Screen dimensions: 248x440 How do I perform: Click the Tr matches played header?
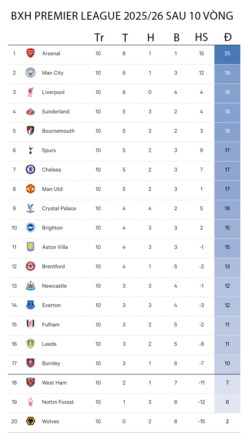(99, 37)
